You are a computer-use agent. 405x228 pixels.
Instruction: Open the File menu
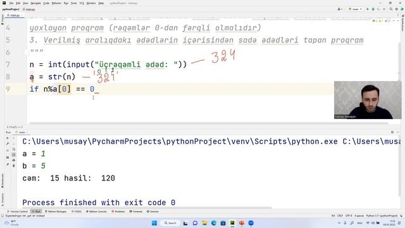(x=11, y=3)
